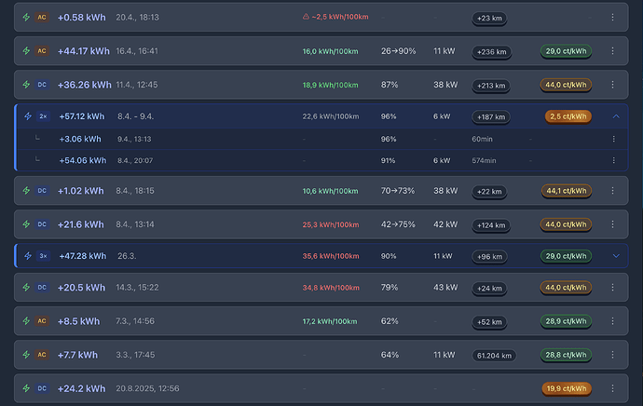Open three-dot menu for +54.06 kWh sub-entry
The width and height of the screenshot is (643, 406).
tap(613, 160)
